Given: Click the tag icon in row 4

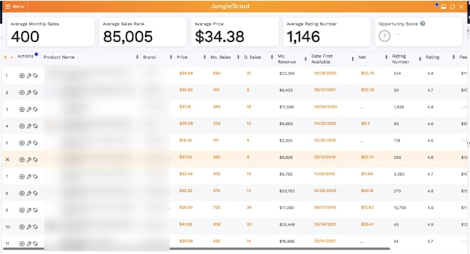Looking at the screenshot, I should (35, 126).
